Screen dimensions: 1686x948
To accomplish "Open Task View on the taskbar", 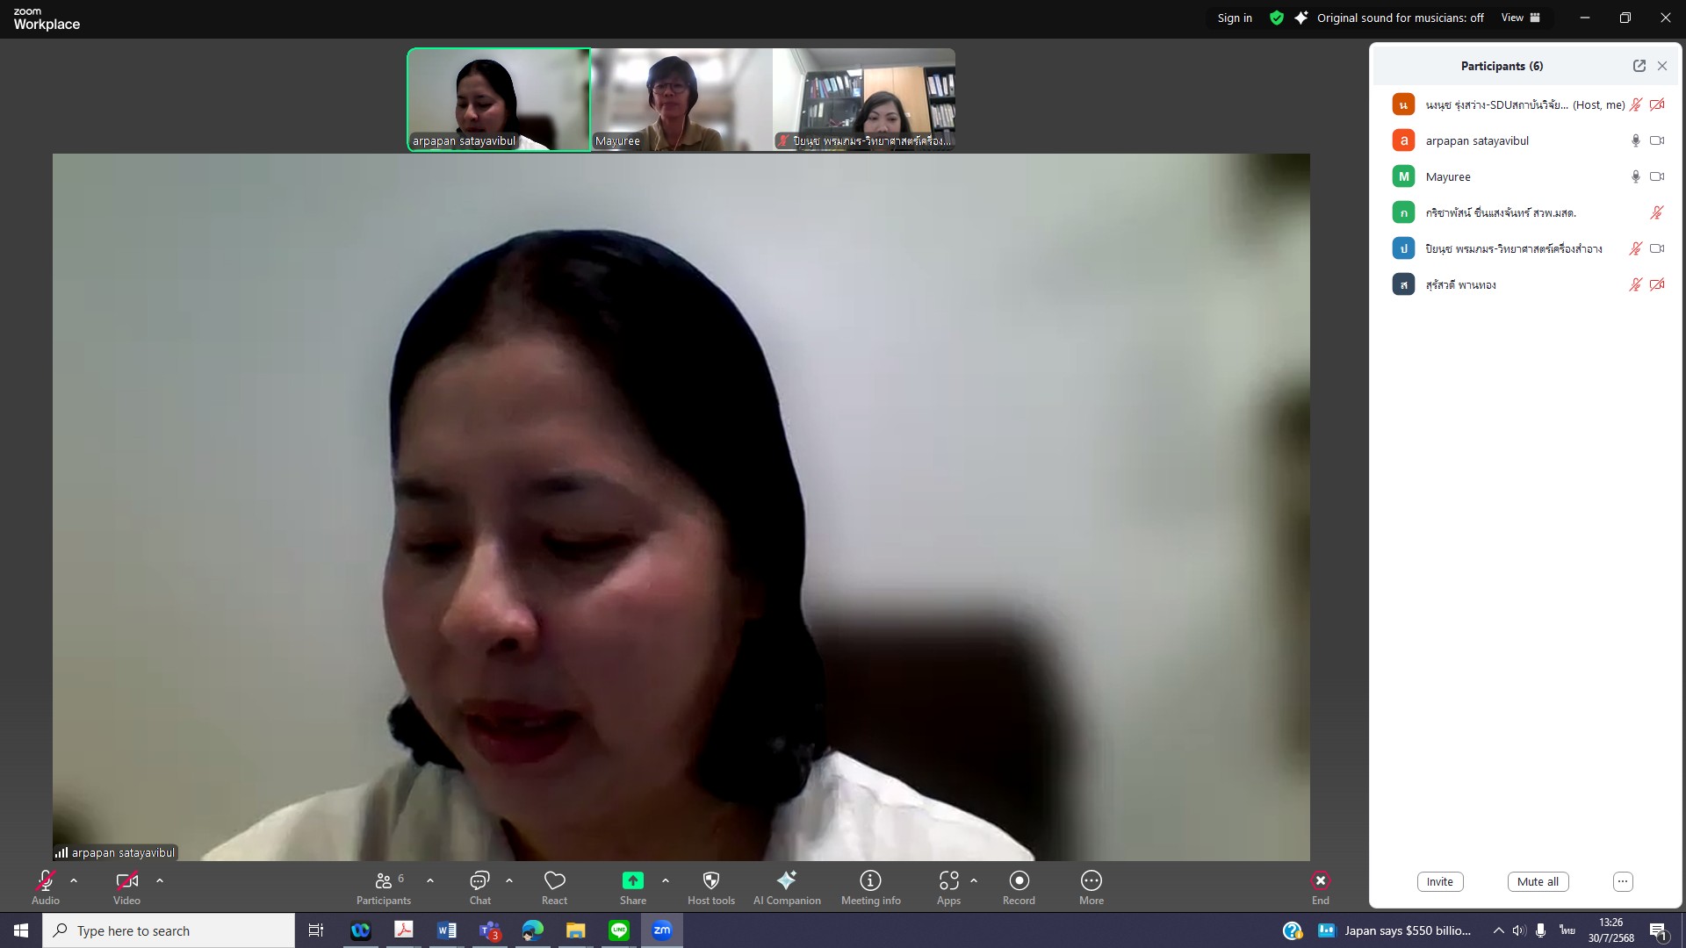I will (316, 930).
